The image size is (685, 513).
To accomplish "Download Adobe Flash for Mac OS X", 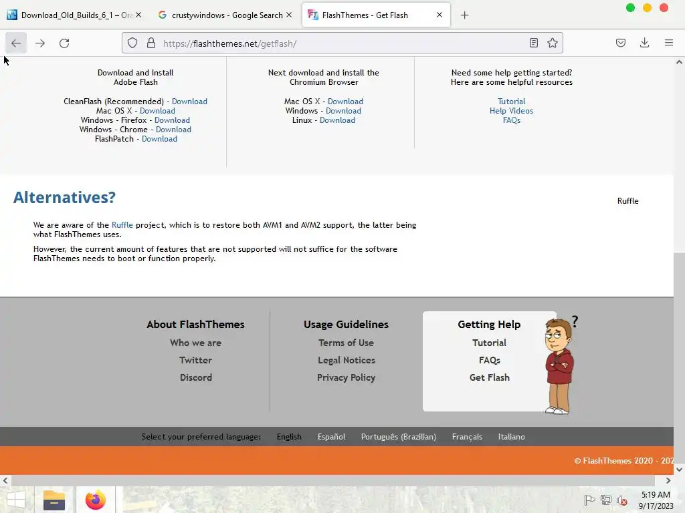I will coord(157,111).
